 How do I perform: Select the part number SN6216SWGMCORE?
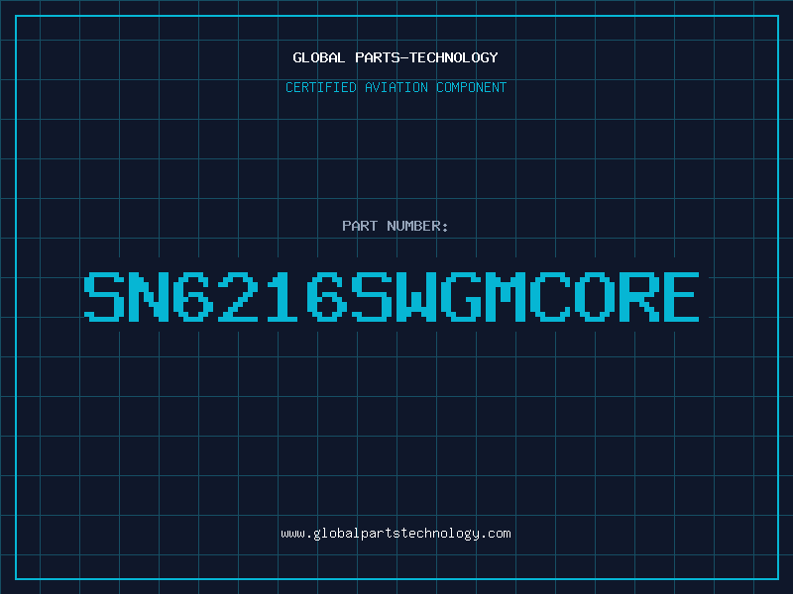(392, 297)
